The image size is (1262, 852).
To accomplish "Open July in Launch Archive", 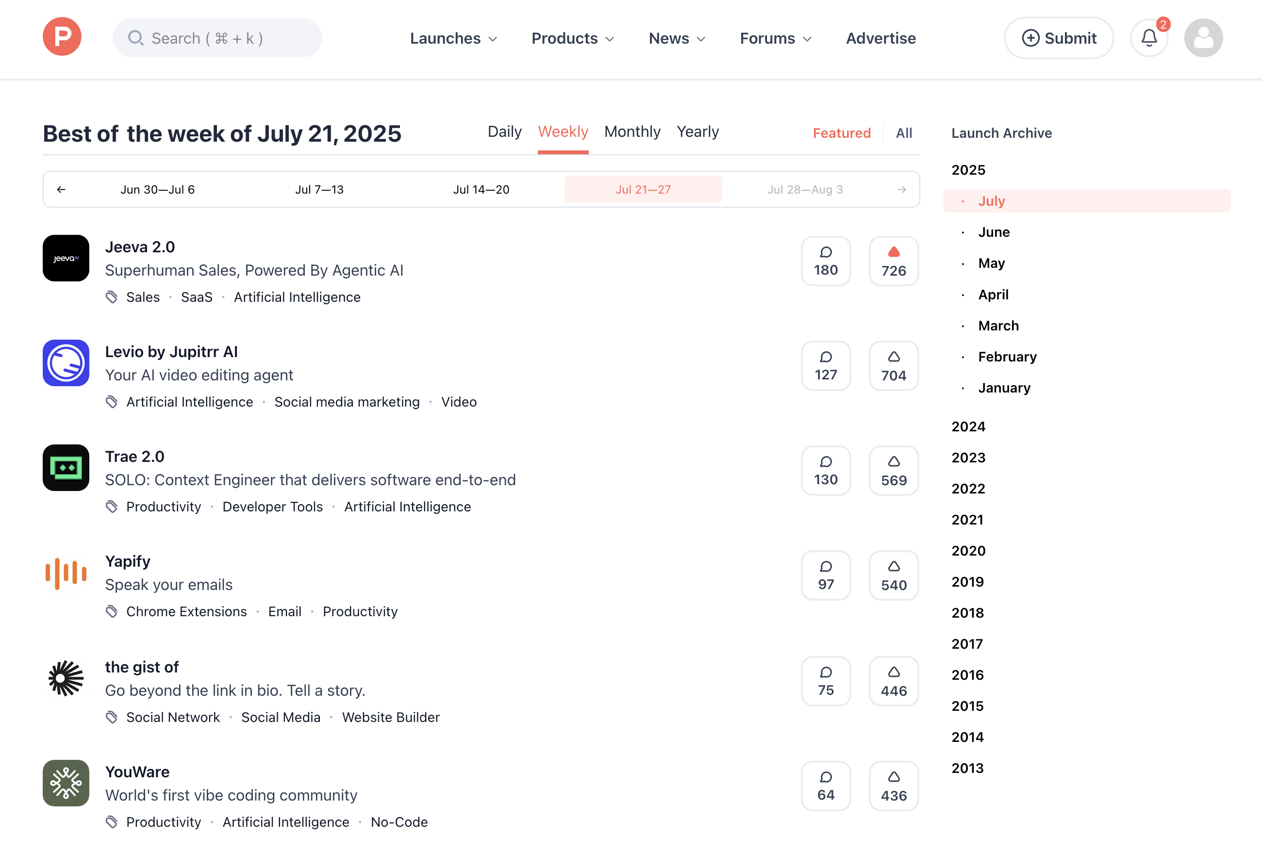I will tap(1087, 201).
